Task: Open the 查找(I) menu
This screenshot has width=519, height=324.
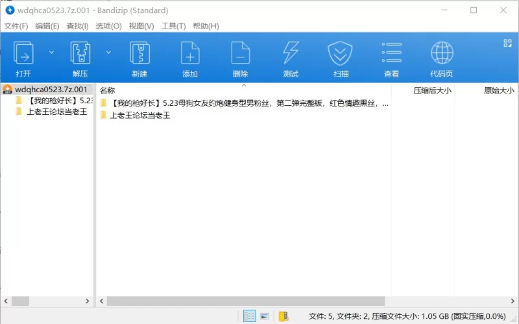Action: pyautogui.click(x=77, y=26)
